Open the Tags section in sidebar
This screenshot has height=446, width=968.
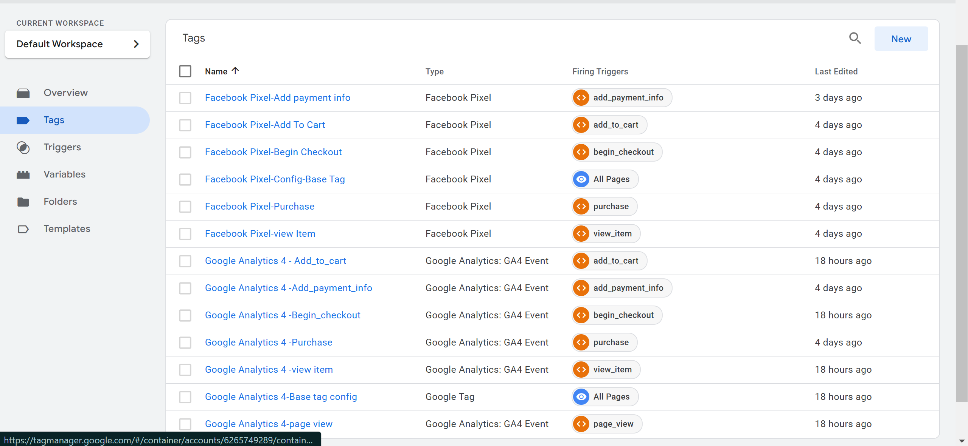pyautogui.click(x=54, y=120)
